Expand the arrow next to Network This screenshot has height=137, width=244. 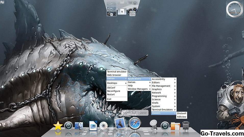coord(175,93)
